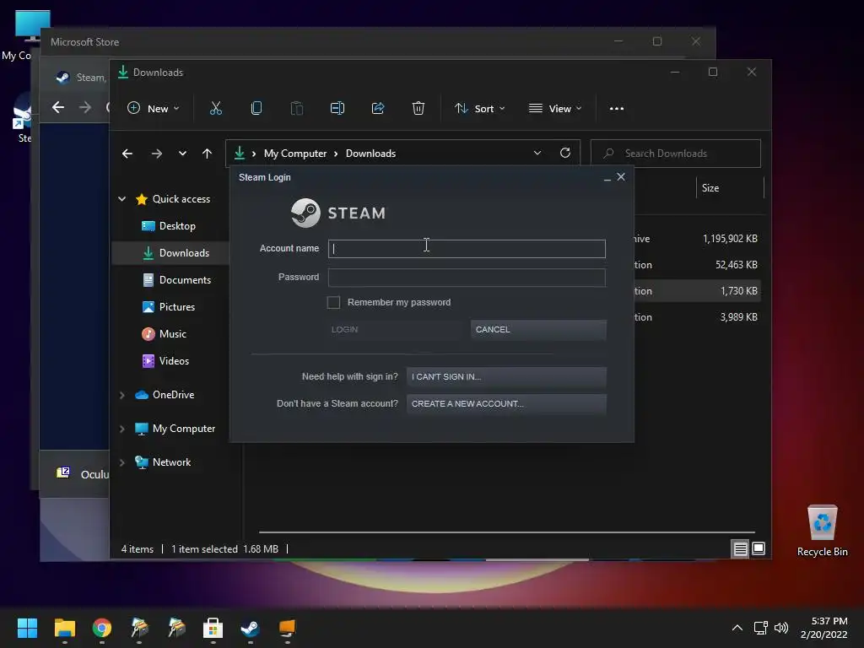Collapse the Quick access tree node

coord(121,199)
